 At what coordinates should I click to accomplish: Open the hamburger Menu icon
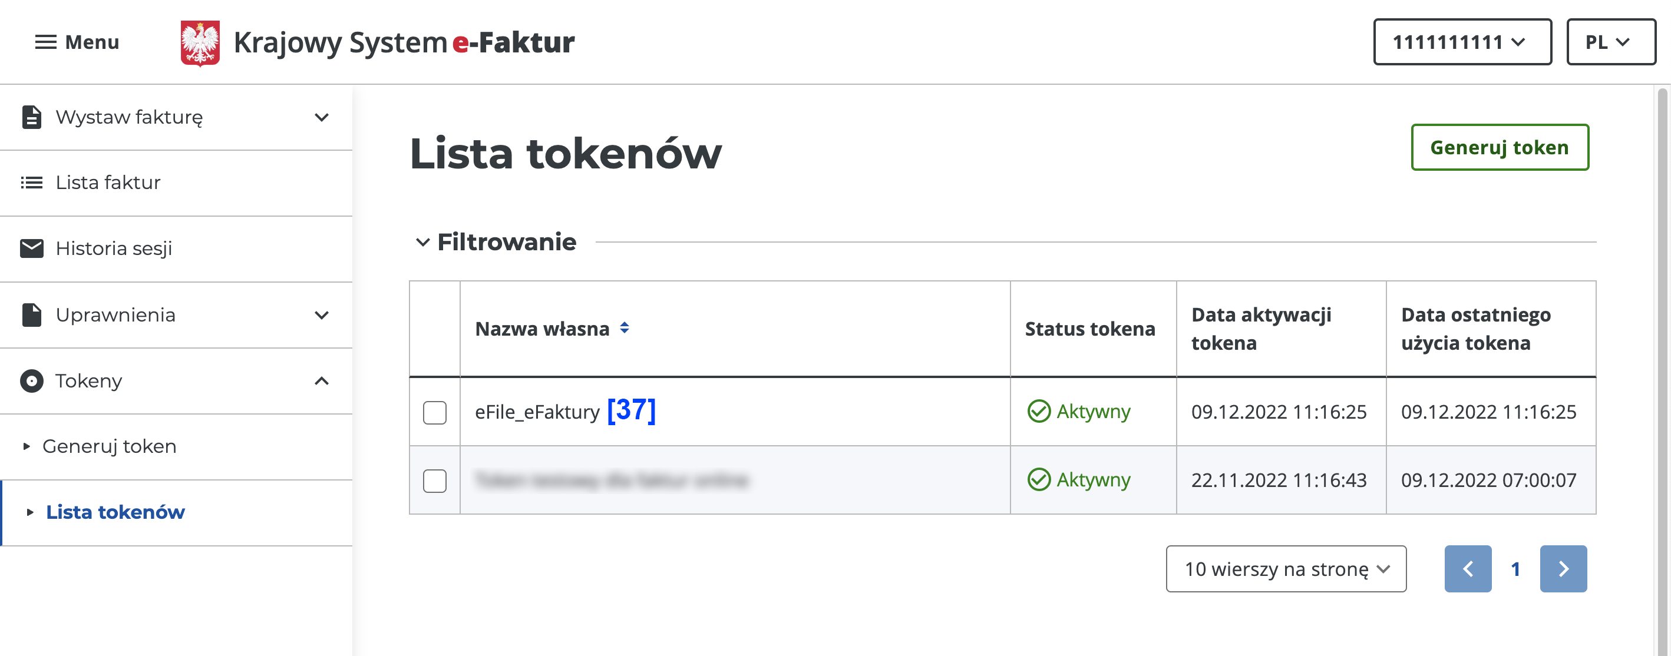(x=45, y=42)
